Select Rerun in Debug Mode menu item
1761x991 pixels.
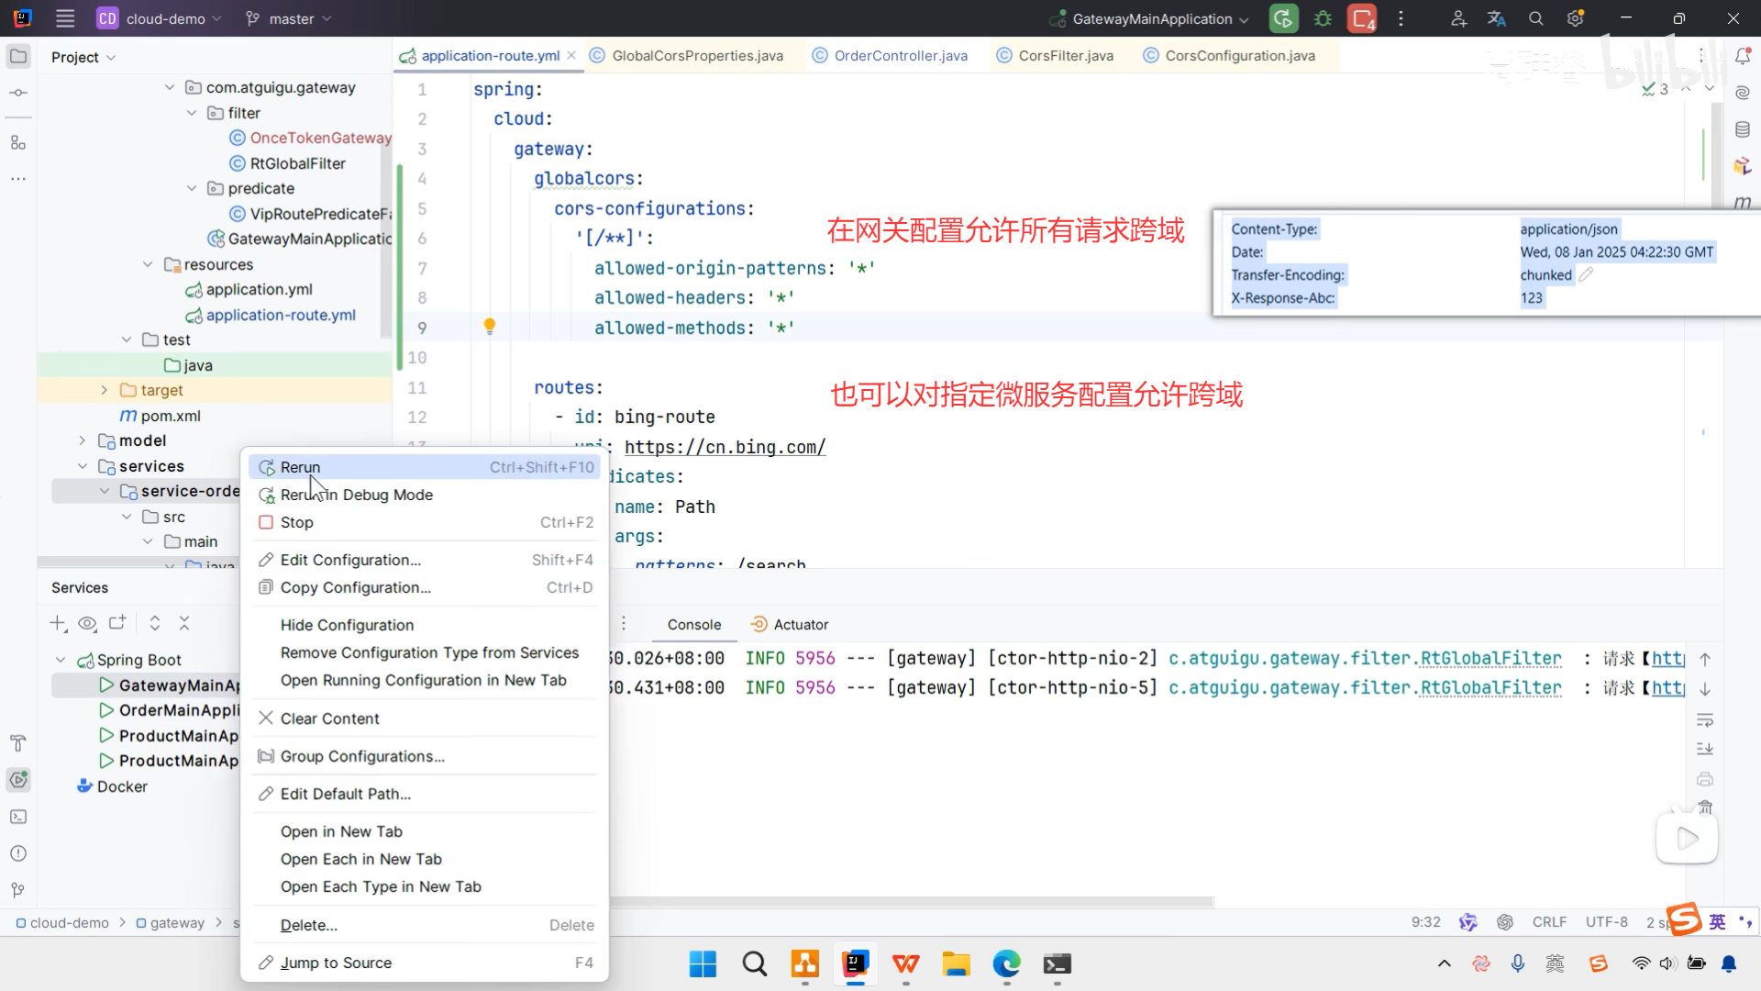pos(357,495)
